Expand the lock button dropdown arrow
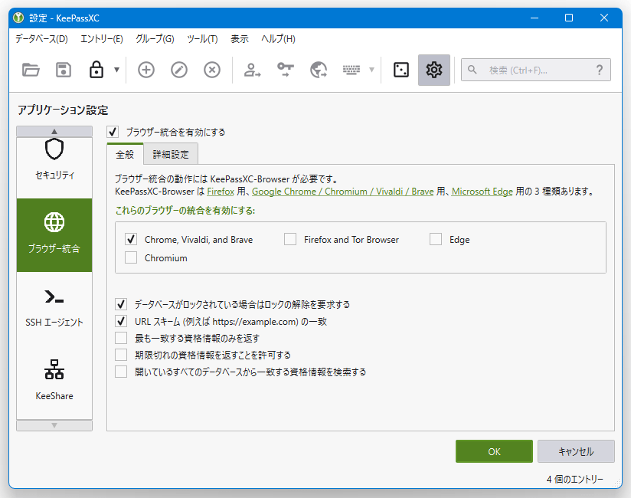This screenshot has width=631, height=498. pyautogui.click(x=116, y=70)
